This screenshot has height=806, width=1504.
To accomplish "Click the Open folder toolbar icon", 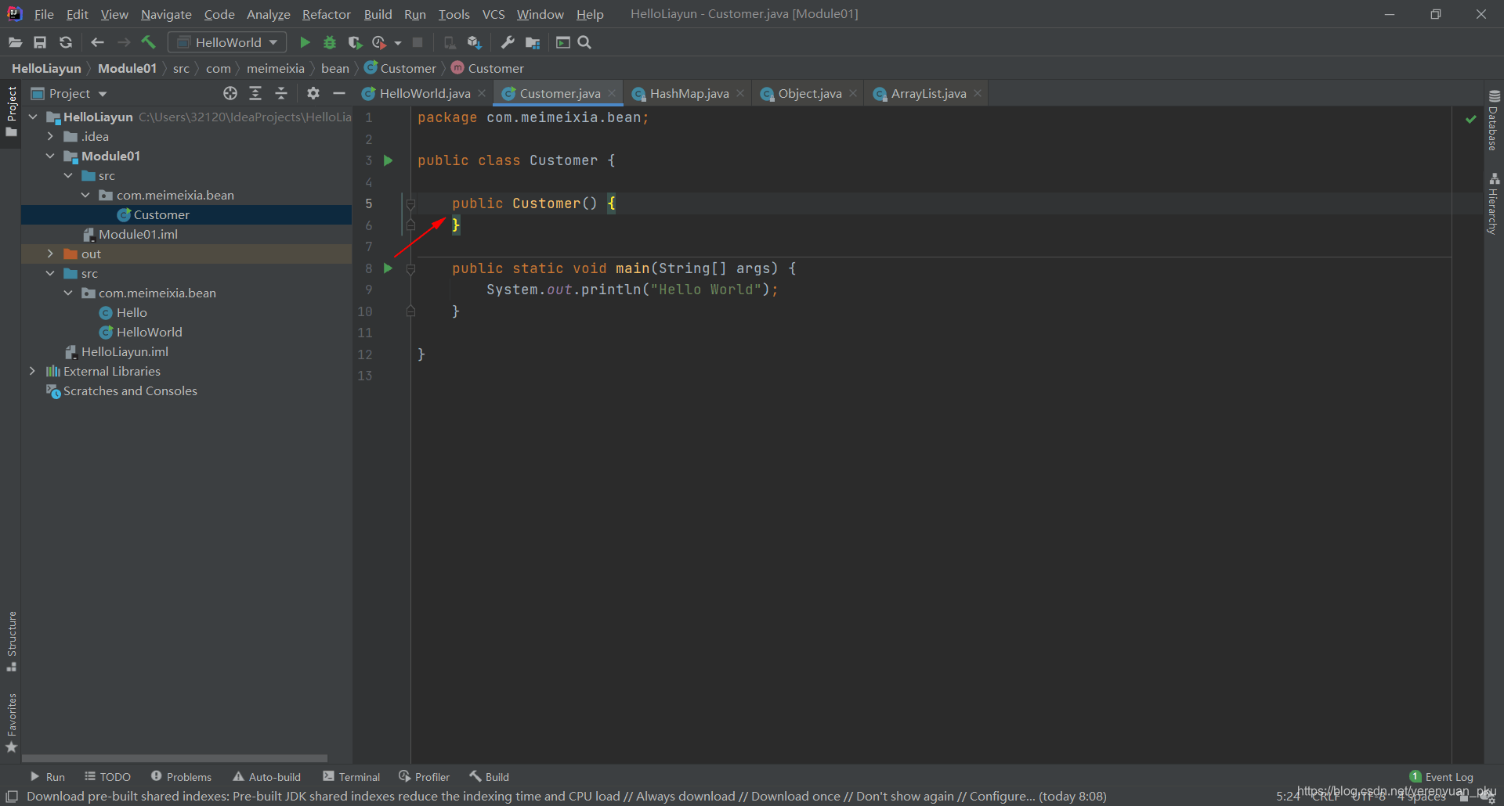I will click(15, 42).
